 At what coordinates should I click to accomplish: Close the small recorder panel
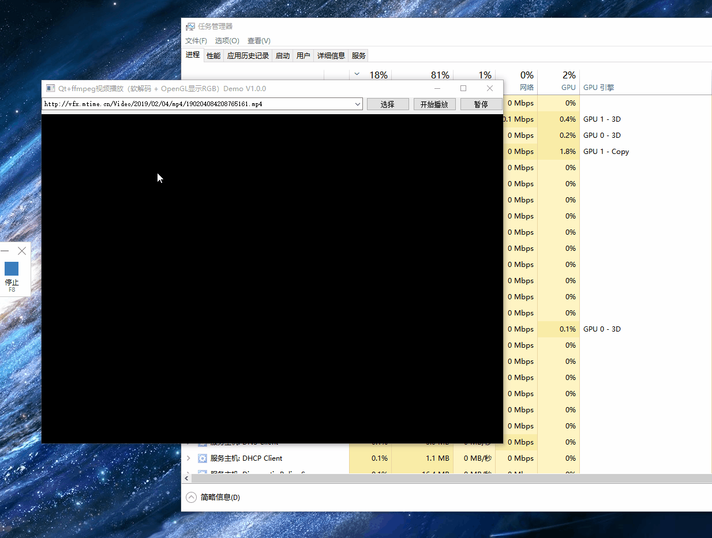(x=22, y=251)
